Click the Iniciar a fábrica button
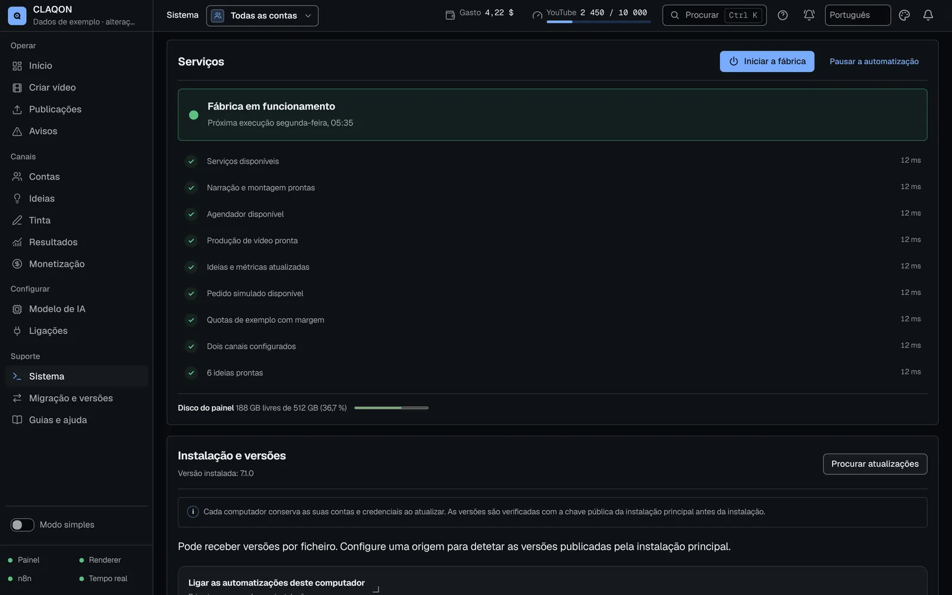This screenshot has height=595, width=952. (x=767, y=61)
